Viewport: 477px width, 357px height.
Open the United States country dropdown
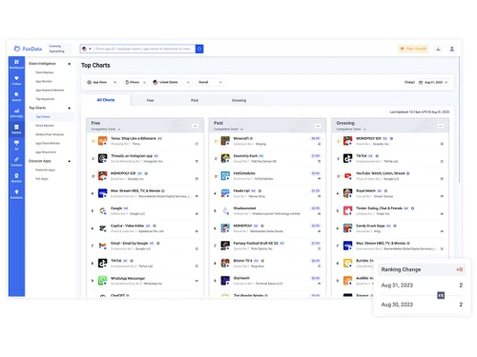tap(171, 82)
